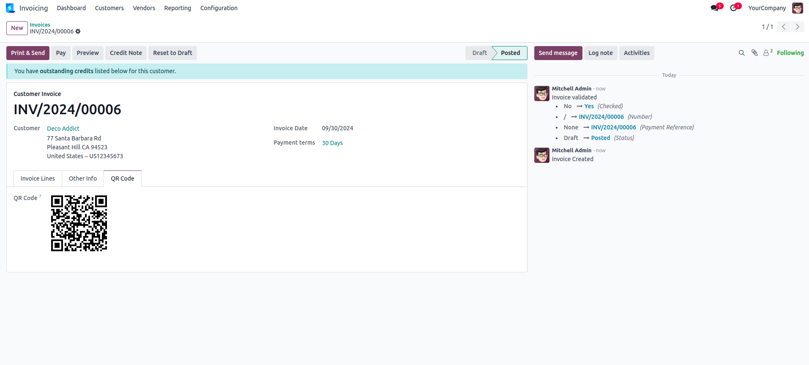The width and height of the screenshot is (809, 365).
Task: Click Mitchell Admin avatar on Invoice Created message
Action: click(542, 155)
